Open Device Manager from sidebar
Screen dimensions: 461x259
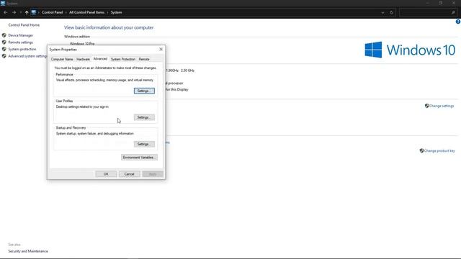21,35
